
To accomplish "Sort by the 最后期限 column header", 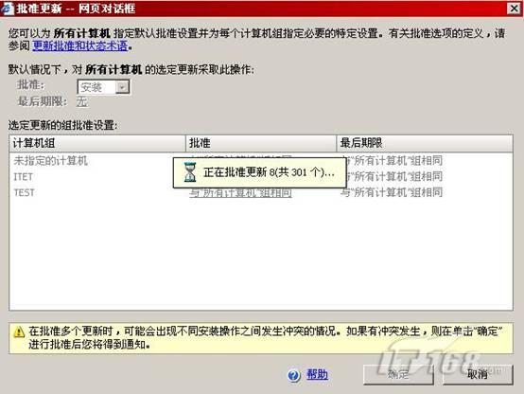I will tap(425, 143).
